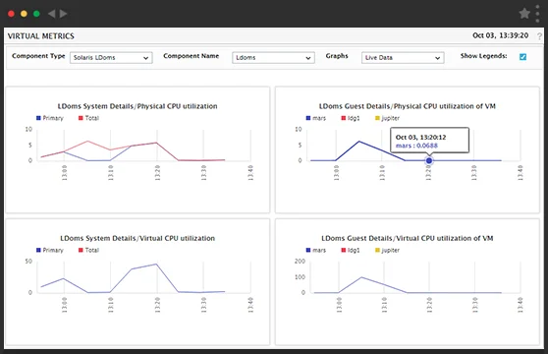Toggle jupiter legend in Physical CPU utilization of VM

(x=387, y=118)
